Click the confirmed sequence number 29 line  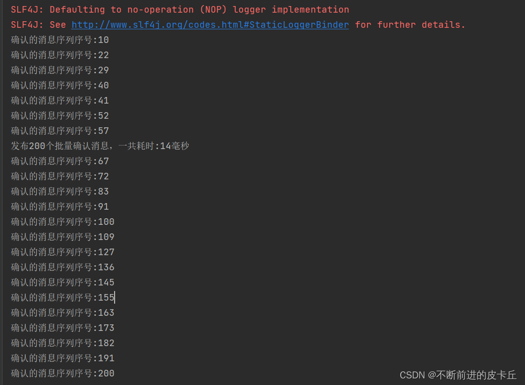(60, 70)
